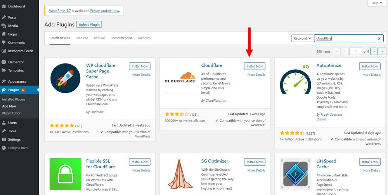
Task: Open More Details for Autoptimize
Action: (372, 75)
